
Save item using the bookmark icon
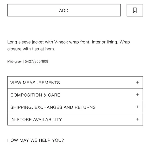[x=135, y=10]
